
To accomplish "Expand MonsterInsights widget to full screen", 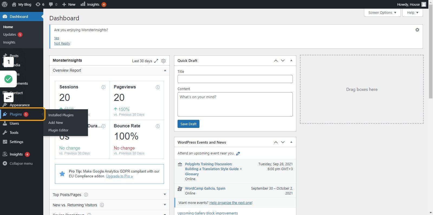I will pos(156,61).
